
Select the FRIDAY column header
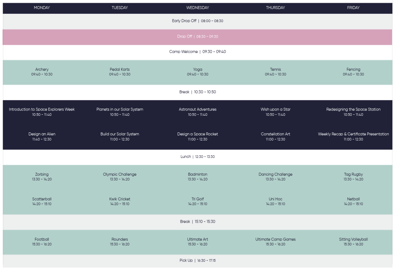tap(353, 8)
